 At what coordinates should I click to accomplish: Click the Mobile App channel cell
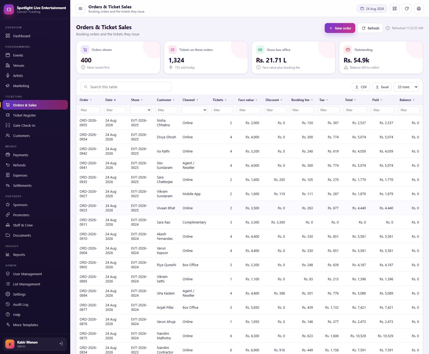191,194
